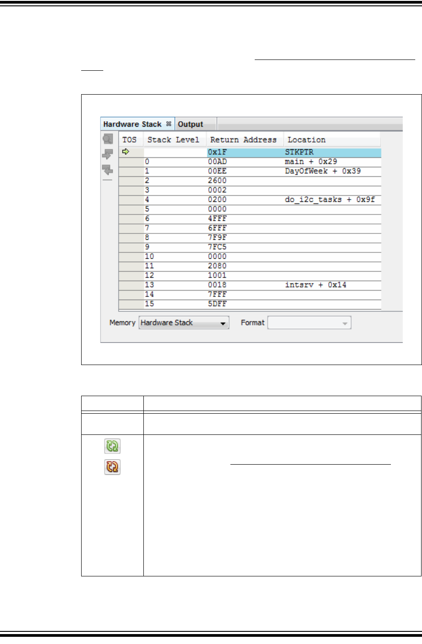Click the Memory label
422x644 pixels.
[x=122, y=323]
